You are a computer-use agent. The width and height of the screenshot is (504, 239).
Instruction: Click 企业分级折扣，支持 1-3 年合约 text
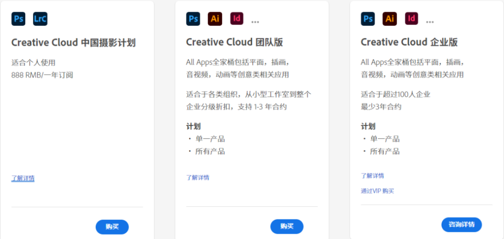click(236, 107)
